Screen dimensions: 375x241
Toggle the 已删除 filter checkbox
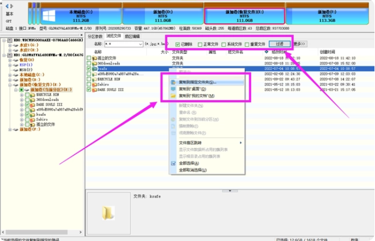click(x=178, y=44)
